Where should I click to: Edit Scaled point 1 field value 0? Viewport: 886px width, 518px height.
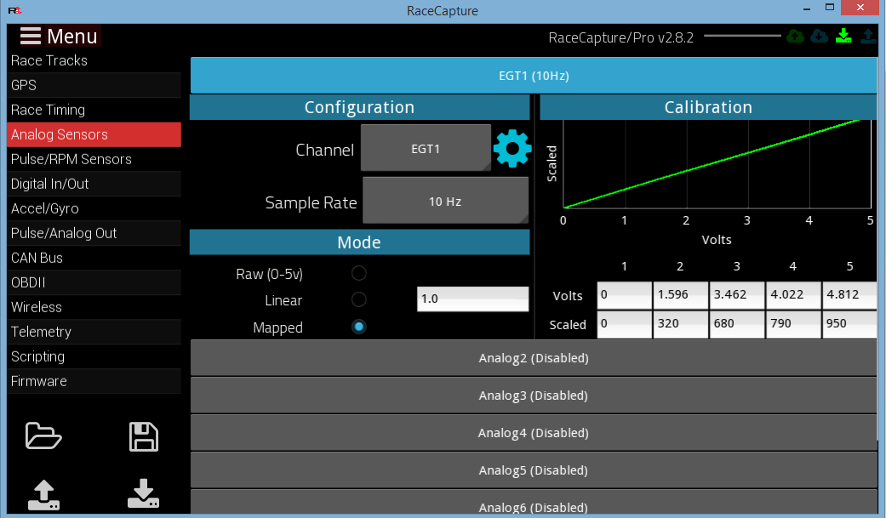[625, 324]
